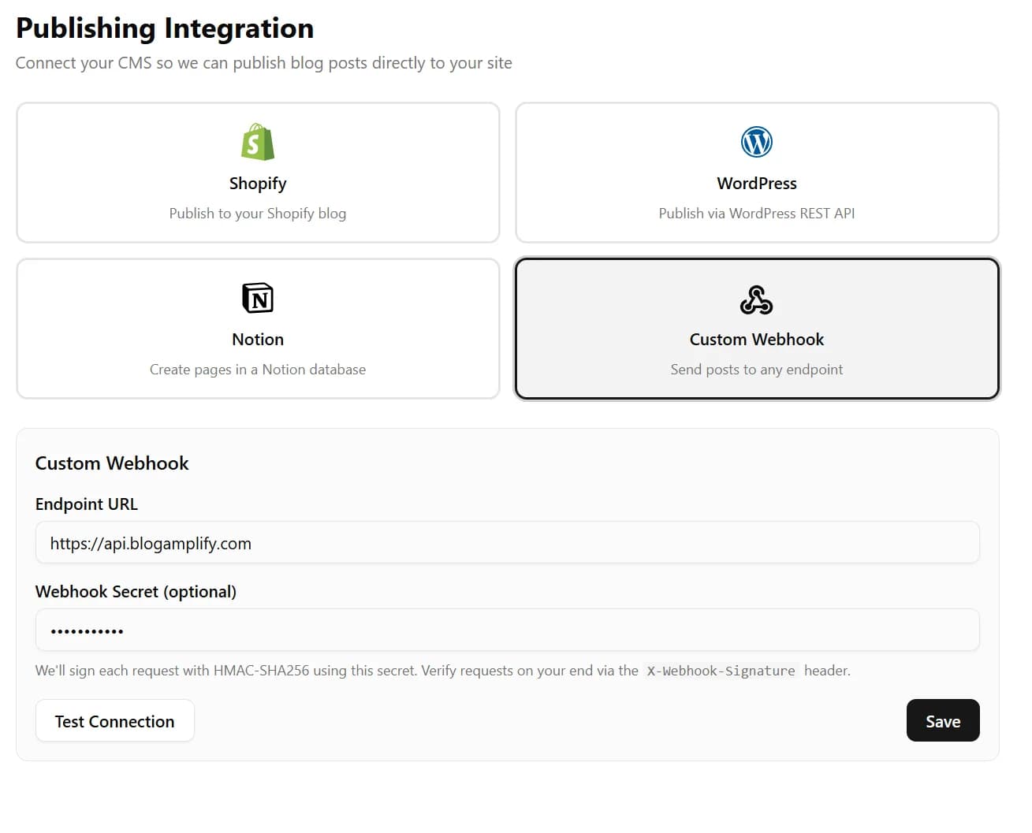Click the Webhook Secret input field

[506, 630]
